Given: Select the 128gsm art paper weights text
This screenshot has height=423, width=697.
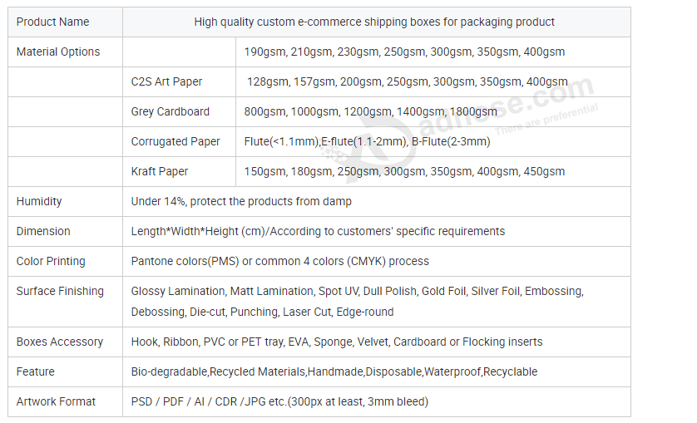Looking at the screenshot, I should pyautogui.click(x=408, y=81).
